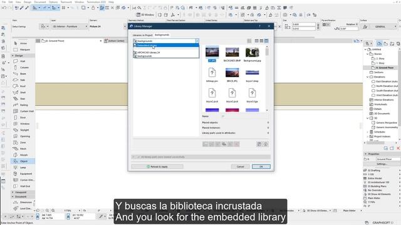The width and height of the screenshot is (401, 225).
Task: Activate the Mesh tool
Action: click(23, 149)
